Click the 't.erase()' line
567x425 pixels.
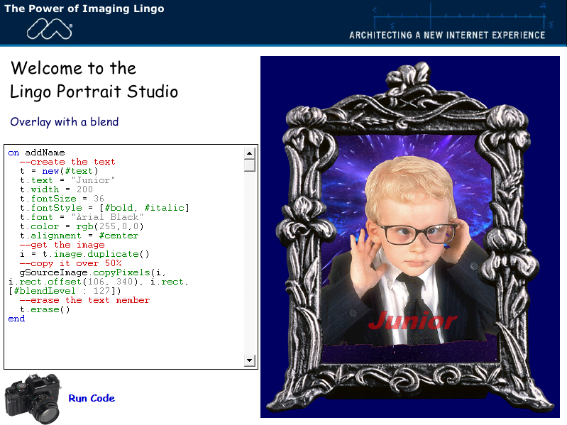click(45, 310)
